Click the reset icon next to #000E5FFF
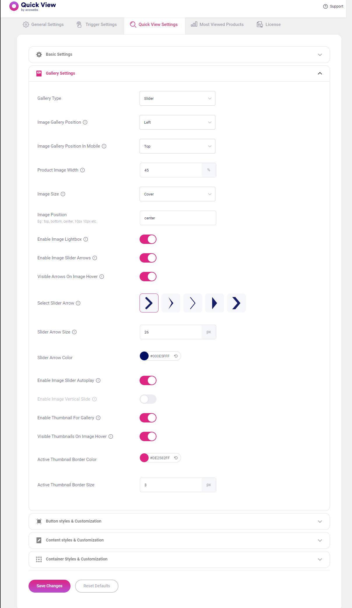This screenshot has width=352, height=608. 176,356
